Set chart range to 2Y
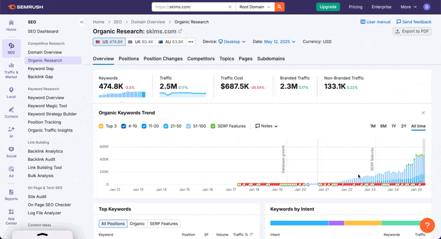The image size is (441, 239). [404, 126]
